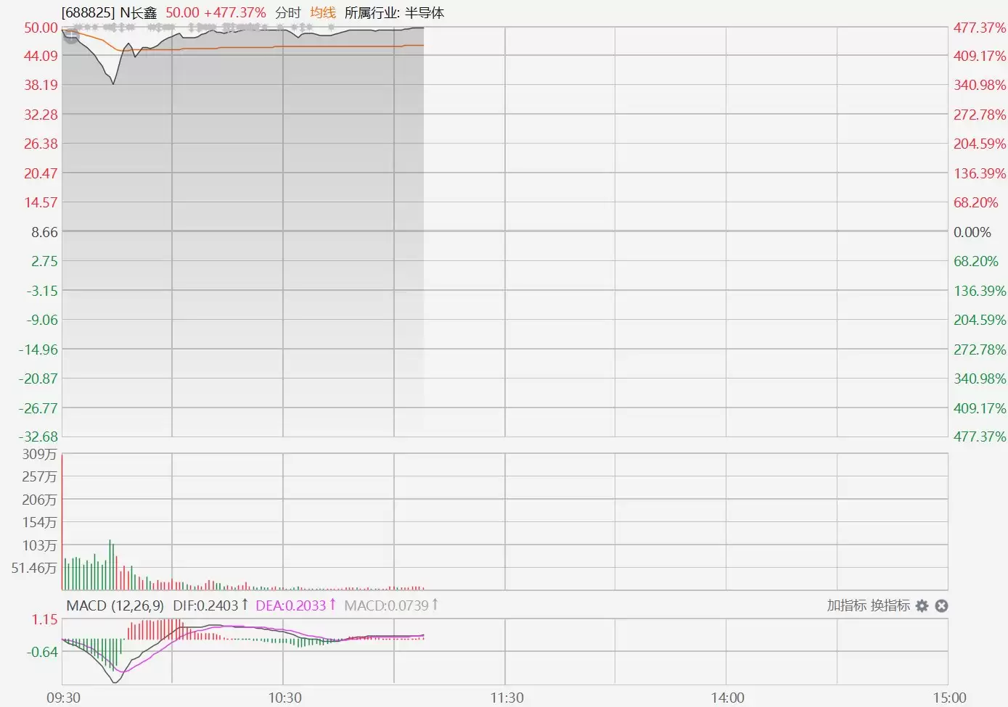Click the 09:30 time axis label
Screen dimensions: 1008x707
click(64, 698)
